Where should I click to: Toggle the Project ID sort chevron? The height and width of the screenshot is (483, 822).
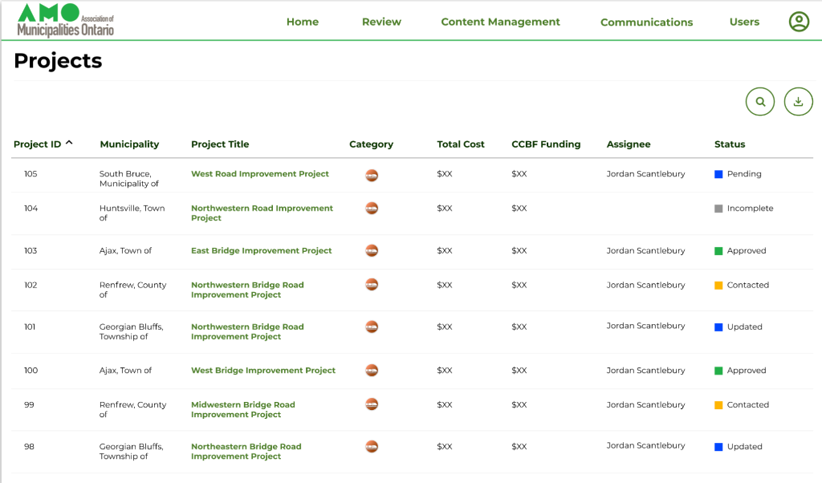click(69, 141)
